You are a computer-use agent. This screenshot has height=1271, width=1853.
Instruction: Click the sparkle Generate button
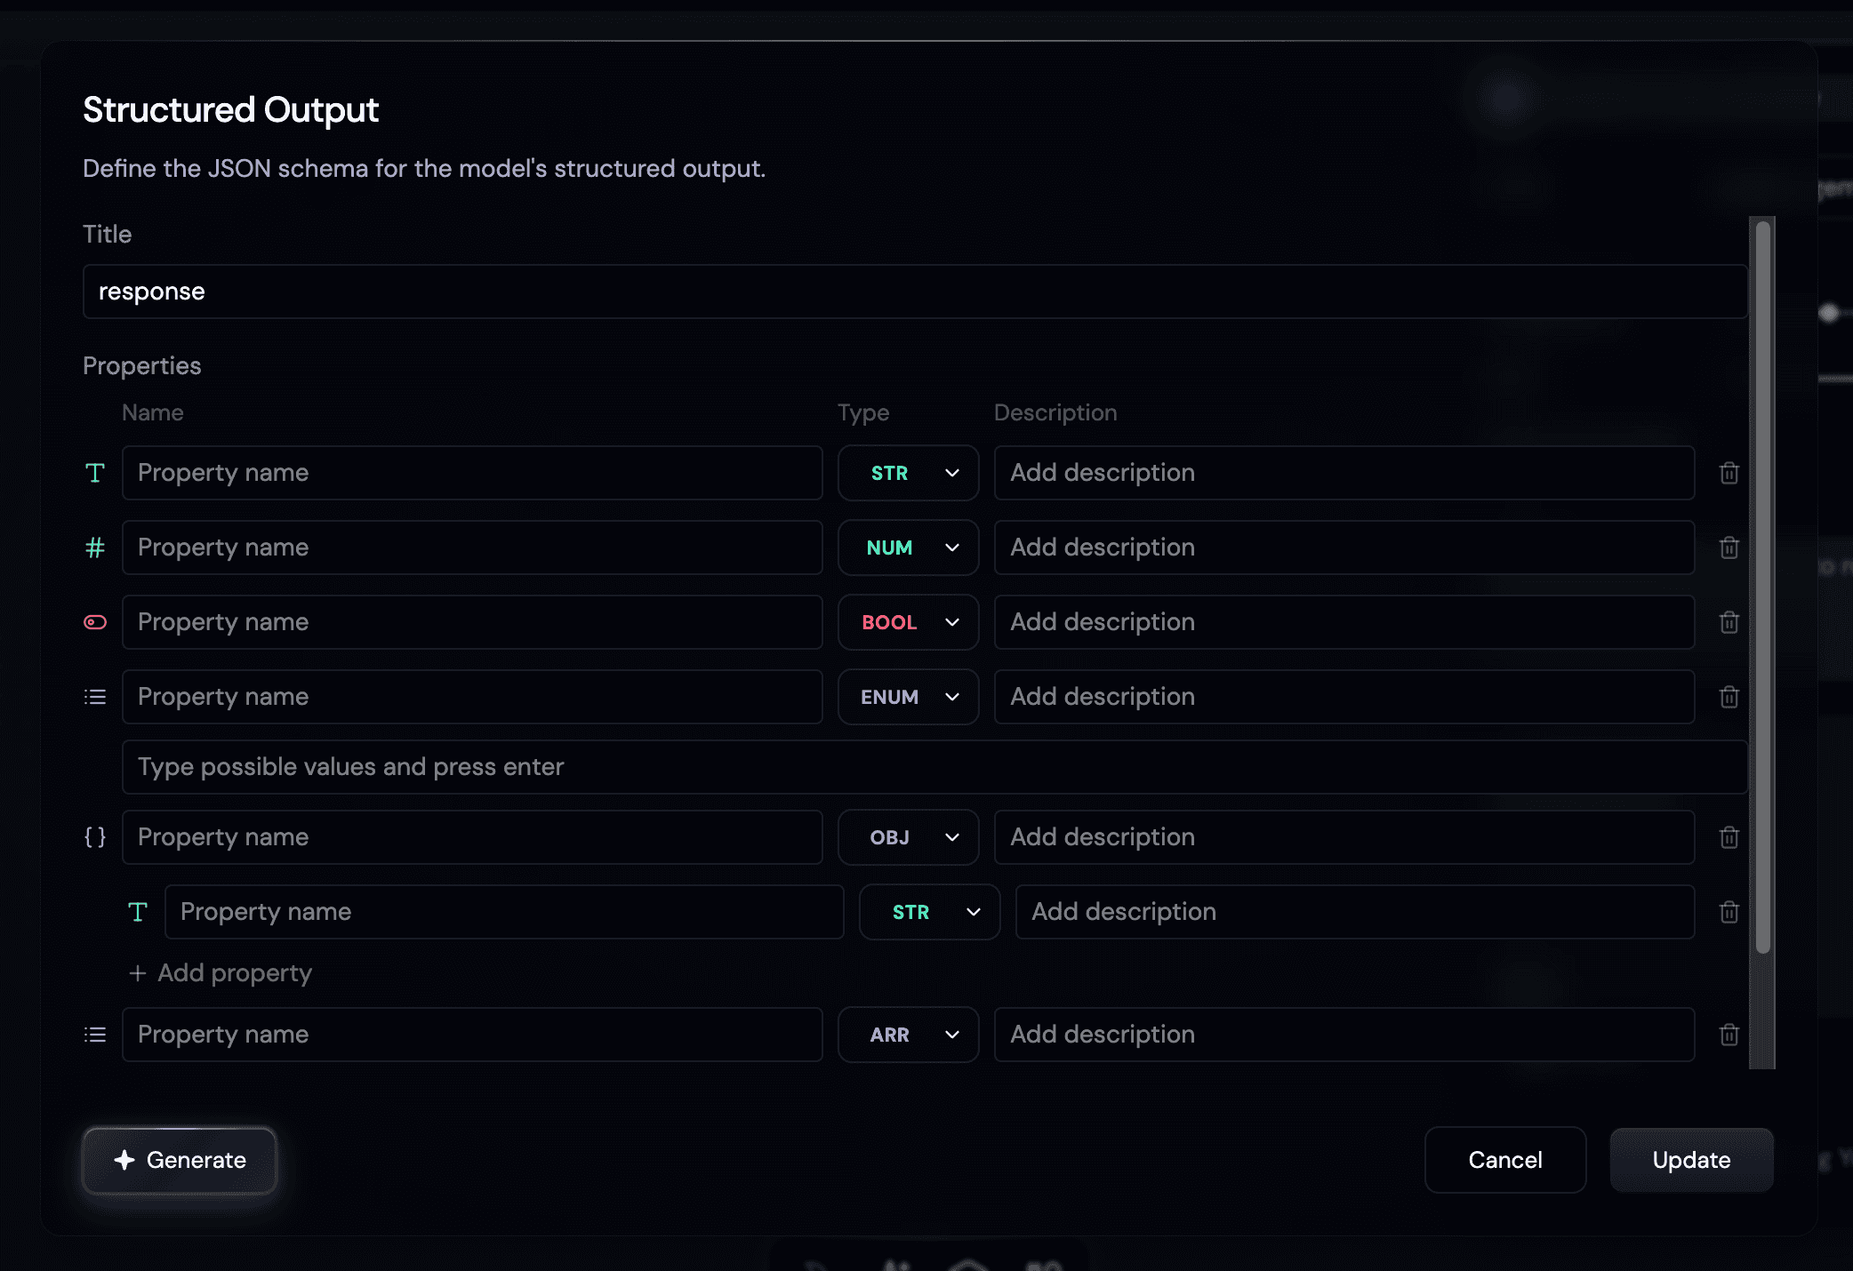(180, 1160)
